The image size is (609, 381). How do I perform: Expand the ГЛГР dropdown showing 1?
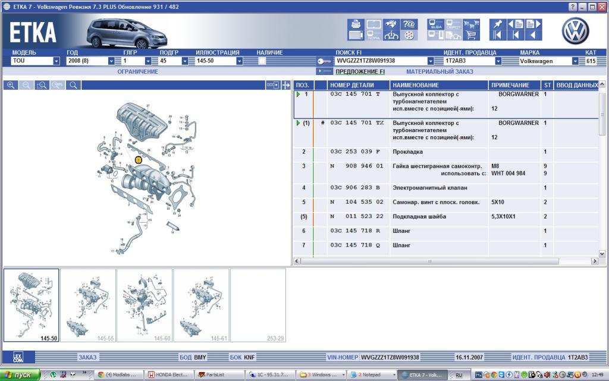148,61
